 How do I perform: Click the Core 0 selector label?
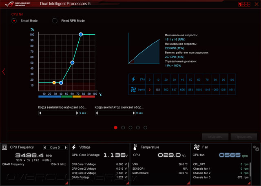coord(55,148)
